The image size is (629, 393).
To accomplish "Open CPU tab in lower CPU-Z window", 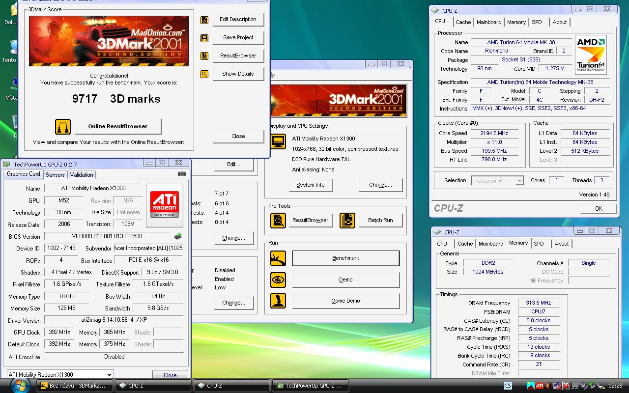I will [x=442, y=244].
